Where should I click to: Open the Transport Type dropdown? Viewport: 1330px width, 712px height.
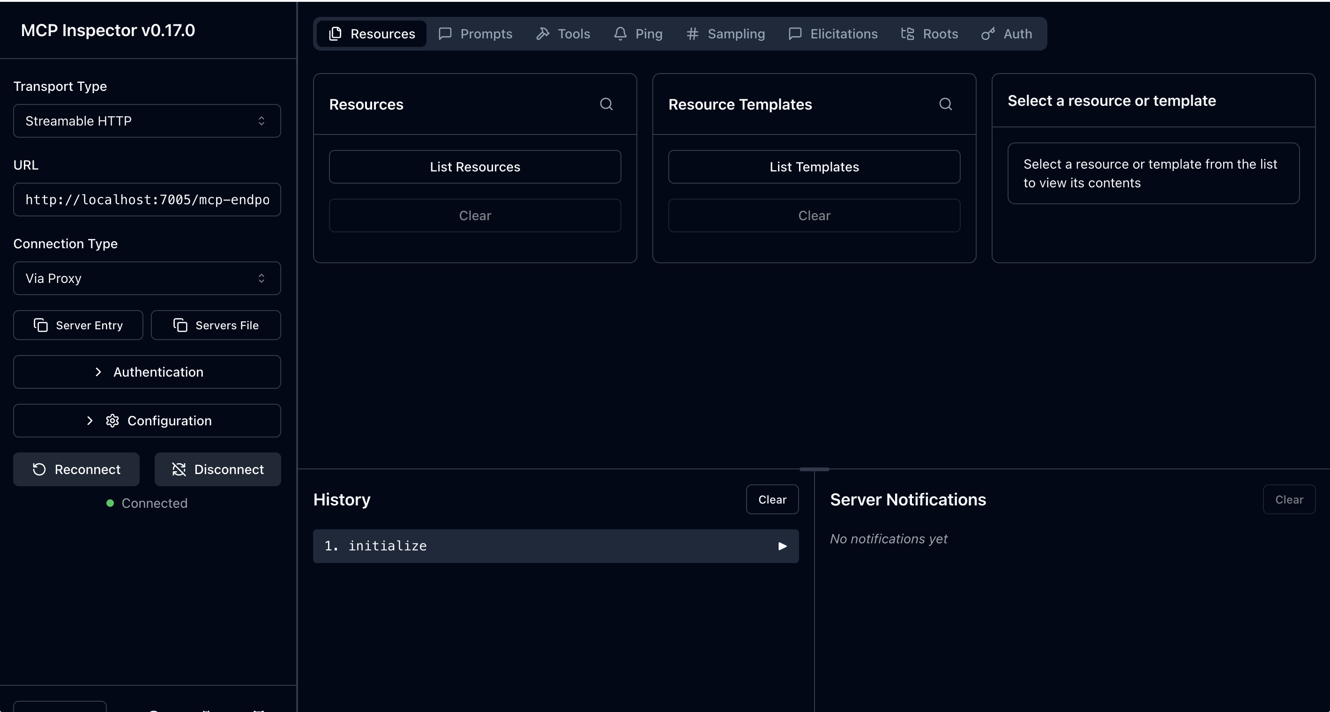[147, 121]
